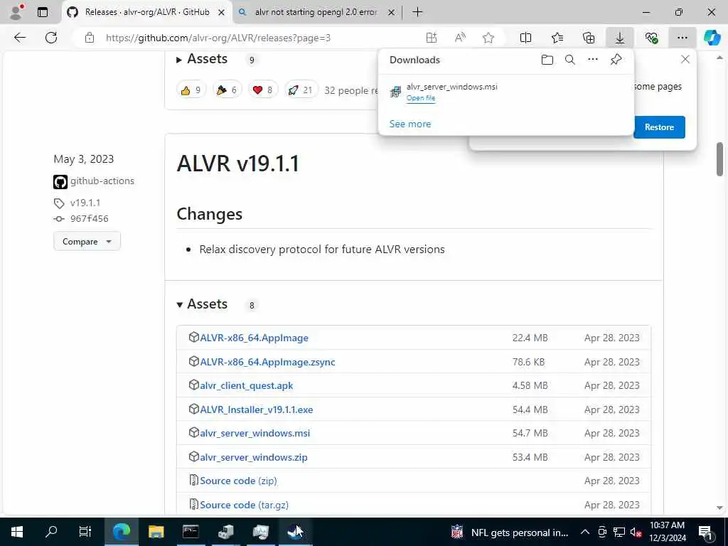728x546 pixels.
Task: Download ALVR-x86_64.AppImage
Action: [254, 338]
